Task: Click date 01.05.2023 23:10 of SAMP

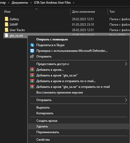Action: tap(83, 25)
